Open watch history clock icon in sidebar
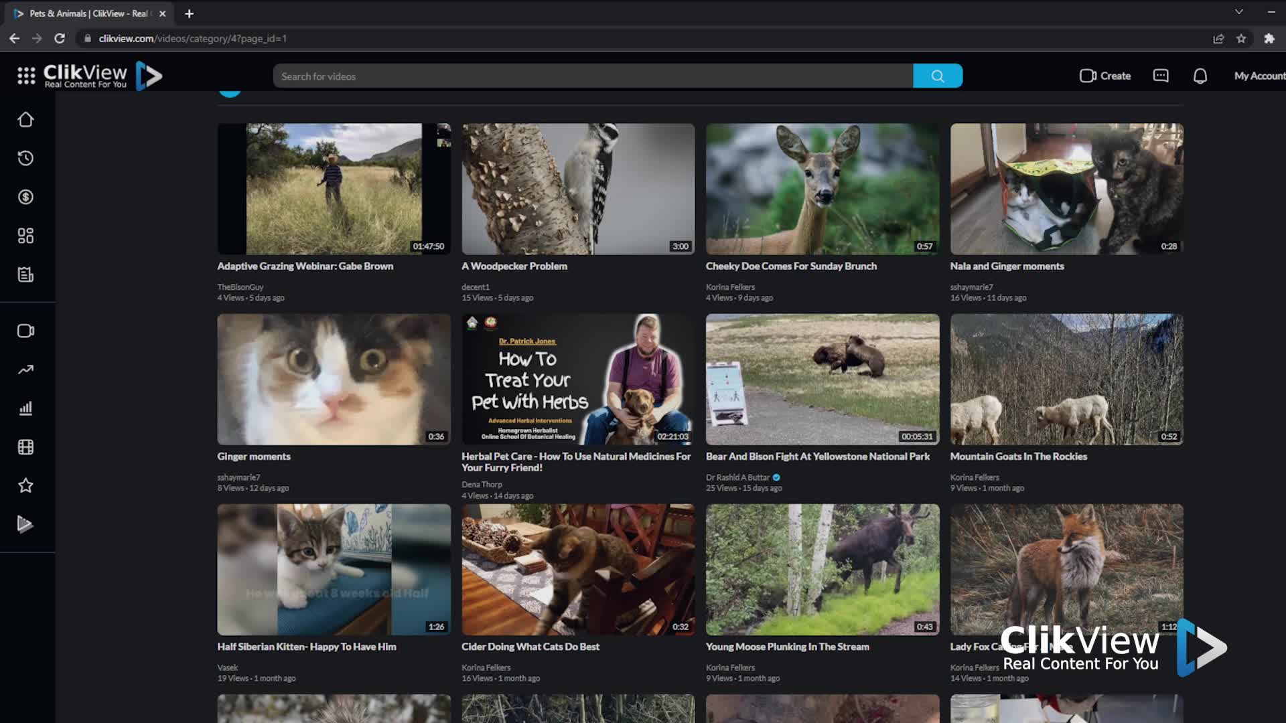 tap(25, 159)
